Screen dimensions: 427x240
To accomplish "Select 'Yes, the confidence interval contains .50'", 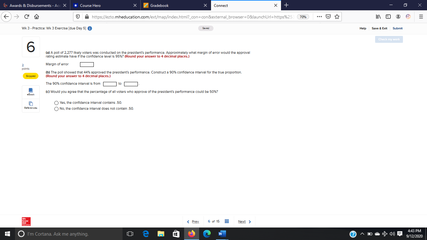I will tap(56, 103).
